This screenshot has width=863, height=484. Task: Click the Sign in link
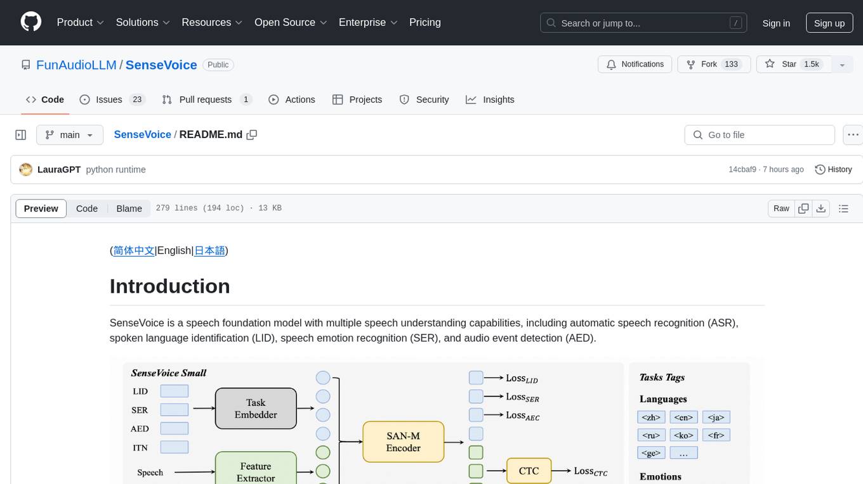pyautogui.click(x=776, y=23)
